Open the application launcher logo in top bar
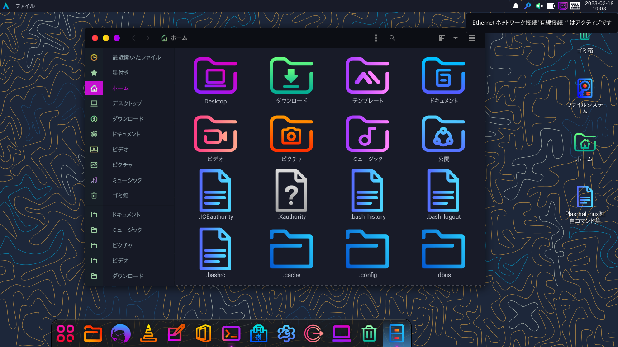This screenshot has width=618, height=347. pyautogui.click(x=6, y=6)
